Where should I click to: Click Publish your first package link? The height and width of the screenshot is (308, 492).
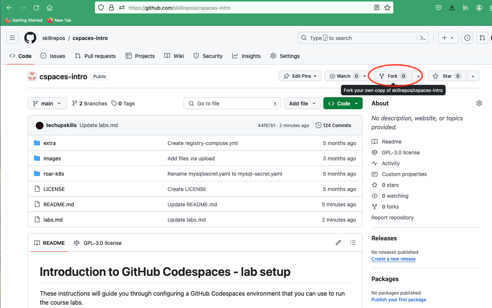399,300
